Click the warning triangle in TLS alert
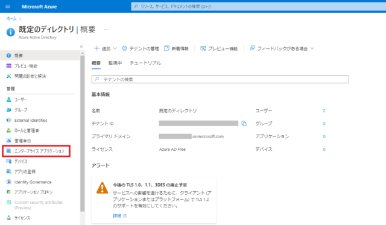The width and height of the screenshot is (386, 225). pyautogui.click(x=102, y=188)
